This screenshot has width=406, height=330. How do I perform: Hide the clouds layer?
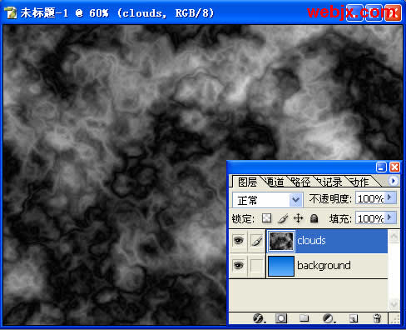238,241
